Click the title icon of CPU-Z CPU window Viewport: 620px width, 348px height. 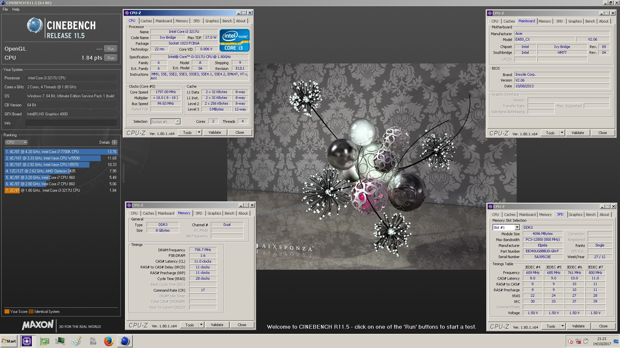point(127,13)
